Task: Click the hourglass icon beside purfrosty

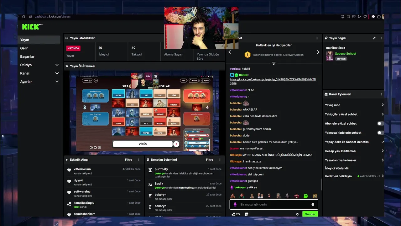Action: coord(150,170)
